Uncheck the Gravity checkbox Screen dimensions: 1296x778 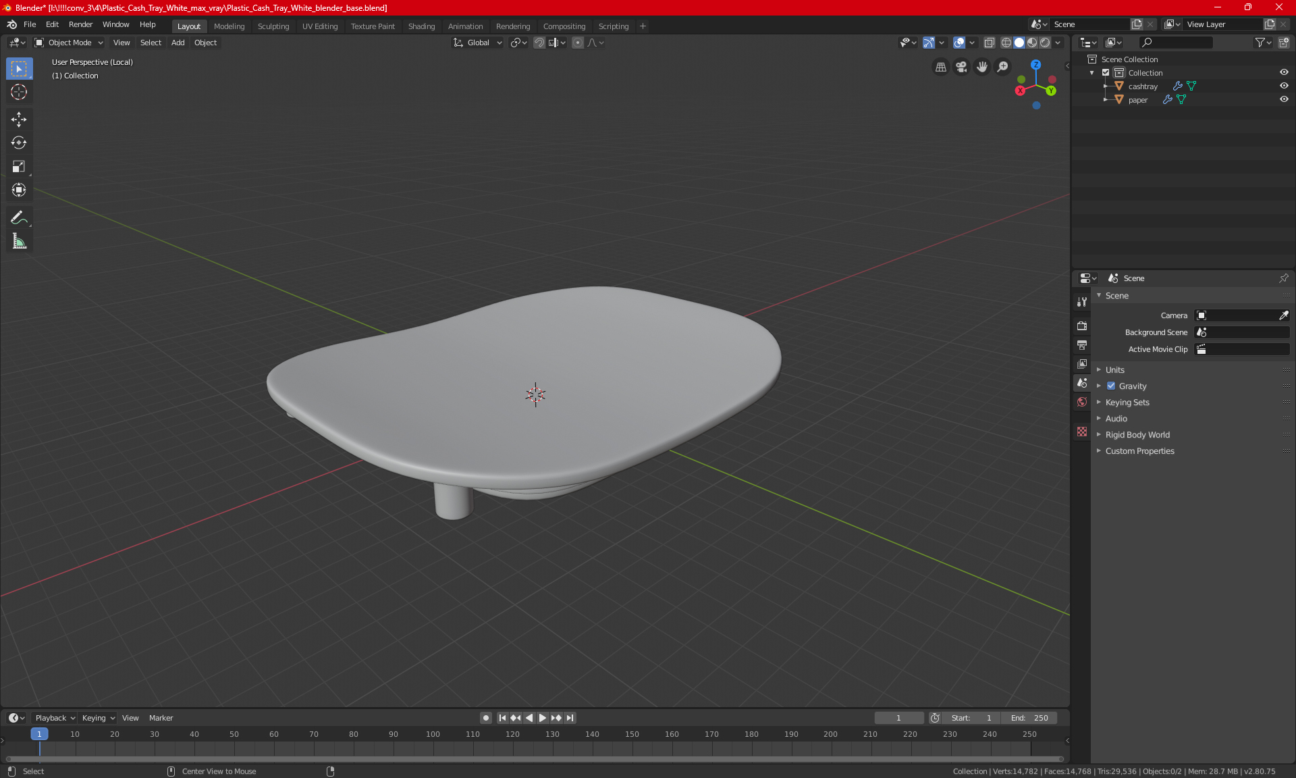click(x=1111, y=386)
